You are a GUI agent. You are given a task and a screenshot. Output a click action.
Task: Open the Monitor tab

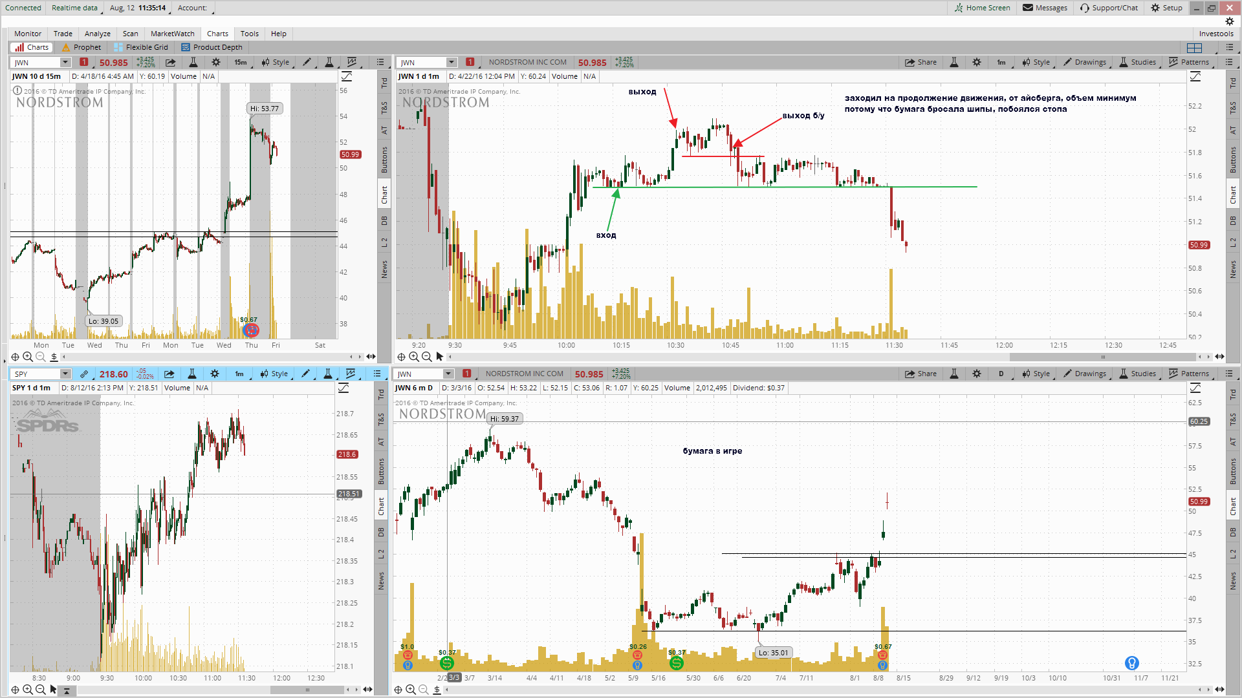point(28,34)
